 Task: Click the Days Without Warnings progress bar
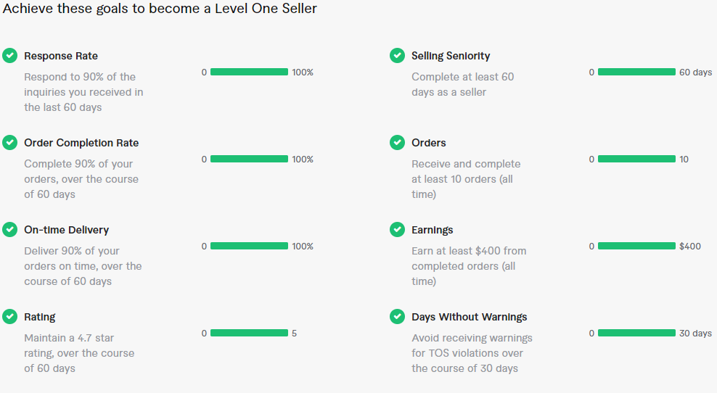[x=636, y=333]
